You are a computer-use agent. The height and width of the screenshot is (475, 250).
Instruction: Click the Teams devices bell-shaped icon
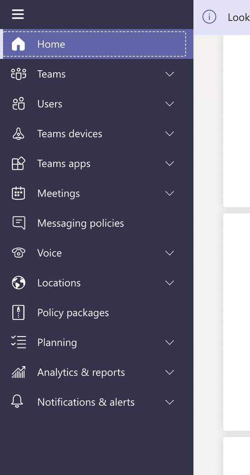click(19, 134)
